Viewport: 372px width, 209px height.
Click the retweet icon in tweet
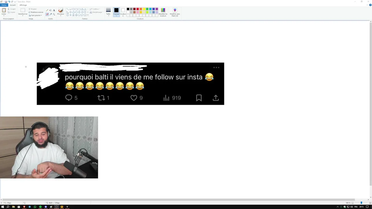(x=101, y=98)
